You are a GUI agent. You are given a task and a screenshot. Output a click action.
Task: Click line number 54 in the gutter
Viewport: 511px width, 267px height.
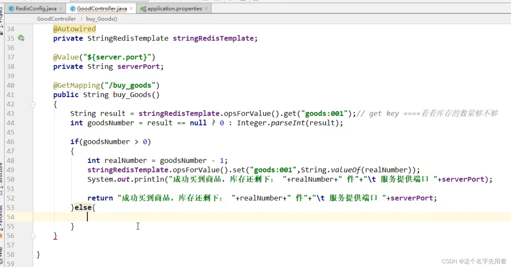[x=11, y=217]
